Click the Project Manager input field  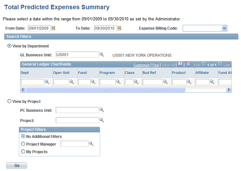click(75, 144)
